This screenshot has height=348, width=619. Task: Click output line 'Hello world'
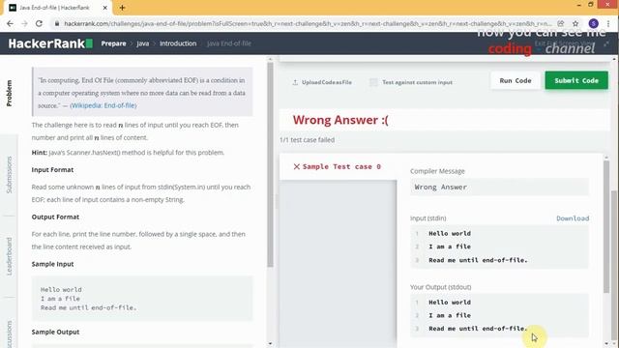450,303
